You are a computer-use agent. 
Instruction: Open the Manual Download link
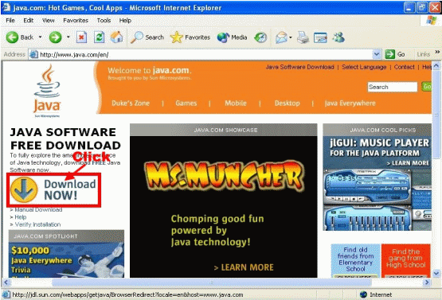click(38, 209)
